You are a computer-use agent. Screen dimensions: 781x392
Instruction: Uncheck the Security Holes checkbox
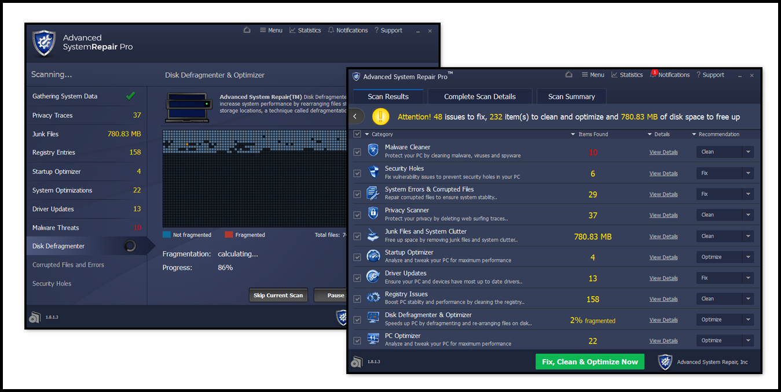[357, 173]
